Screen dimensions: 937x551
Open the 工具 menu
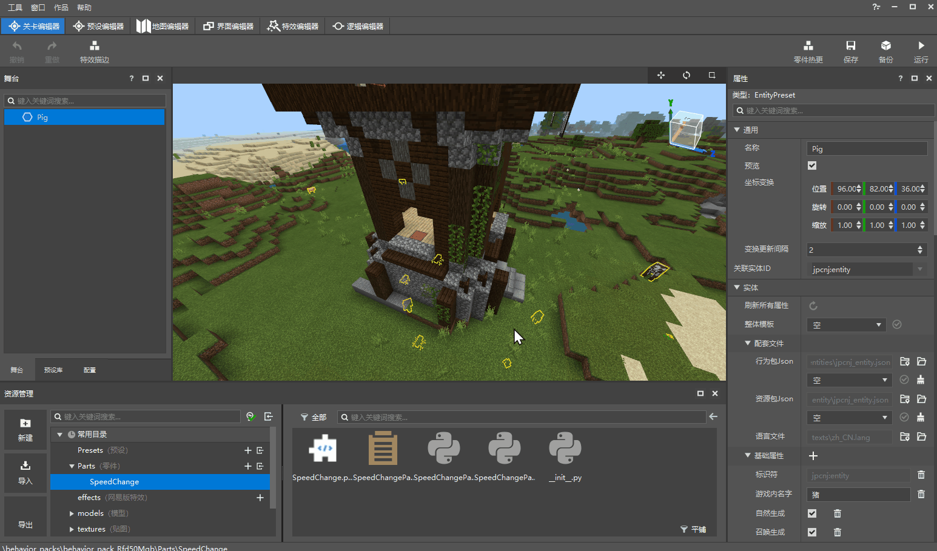point(15,7)
